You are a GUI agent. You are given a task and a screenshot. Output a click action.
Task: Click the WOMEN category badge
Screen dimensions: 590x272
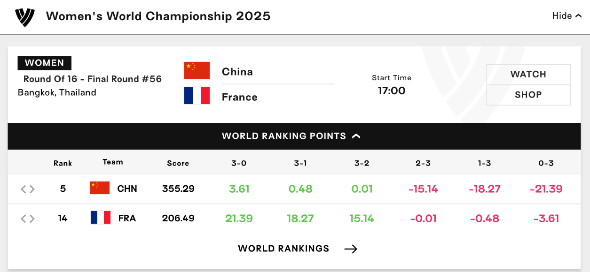45,63
